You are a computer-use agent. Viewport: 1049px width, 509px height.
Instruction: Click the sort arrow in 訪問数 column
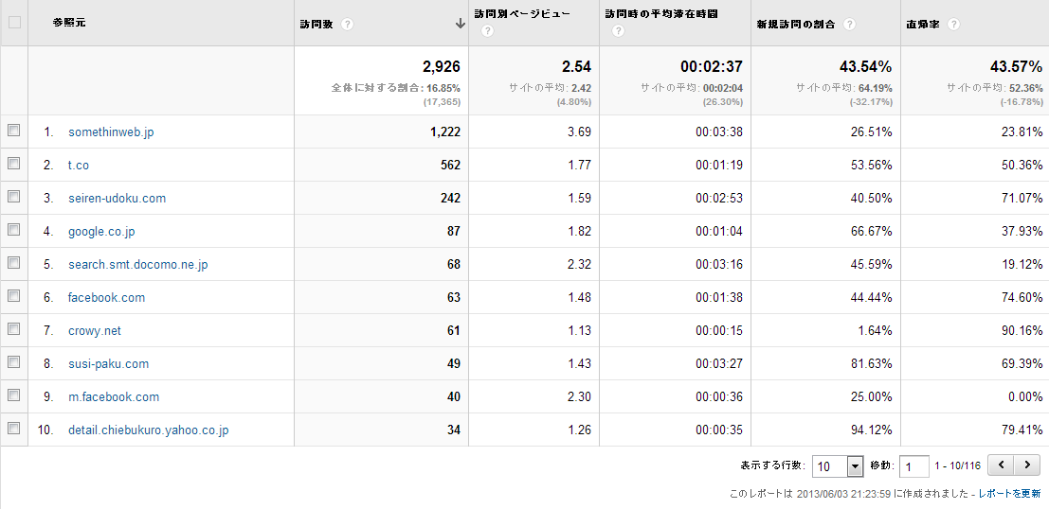click(460, 24)
